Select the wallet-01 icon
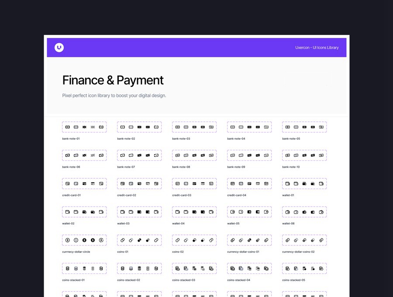This screenshot has width=393, height=297. click(304, 183)
